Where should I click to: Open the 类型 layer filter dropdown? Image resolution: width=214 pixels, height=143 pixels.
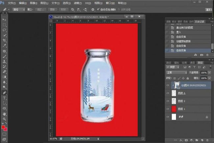[173, 67]
